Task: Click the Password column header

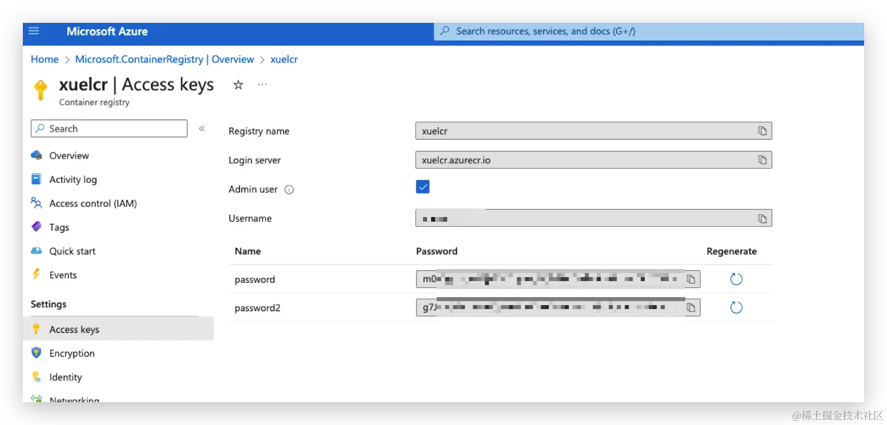Action: coord(437,251)
